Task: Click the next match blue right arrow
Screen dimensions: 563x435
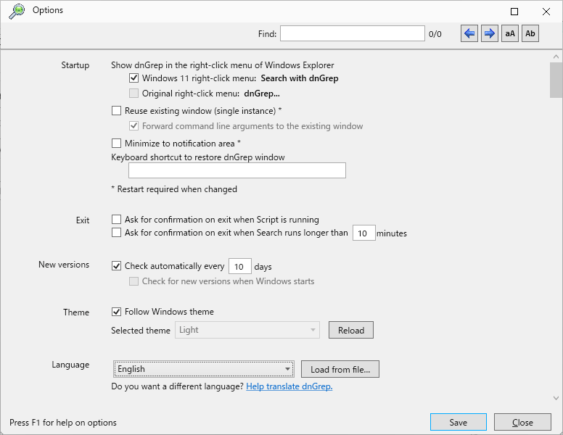Action: pyautogui.click(x=490, y=34)
